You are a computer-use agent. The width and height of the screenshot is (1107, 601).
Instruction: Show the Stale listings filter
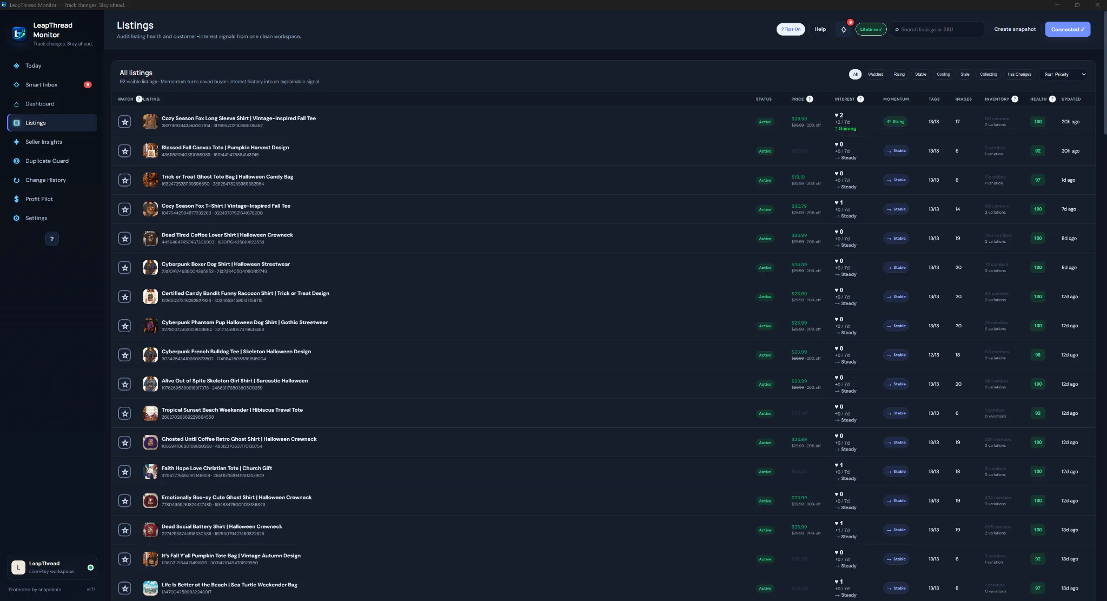click(x=965, y=74)
